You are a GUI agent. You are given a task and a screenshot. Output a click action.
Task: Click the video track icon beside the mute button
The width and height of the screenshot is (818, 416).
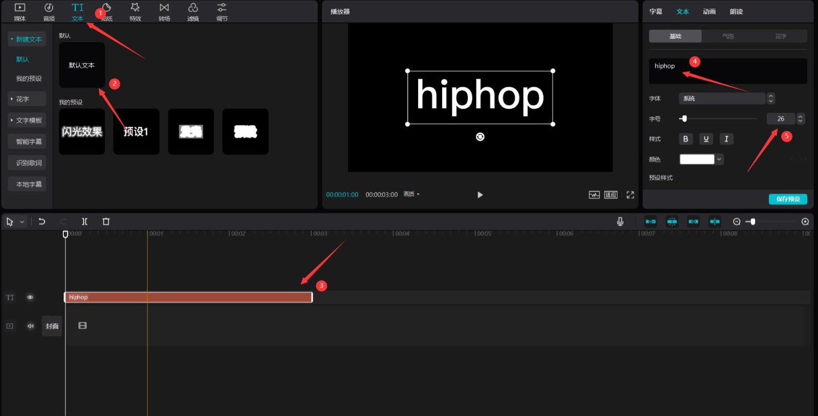coord(10,326)
